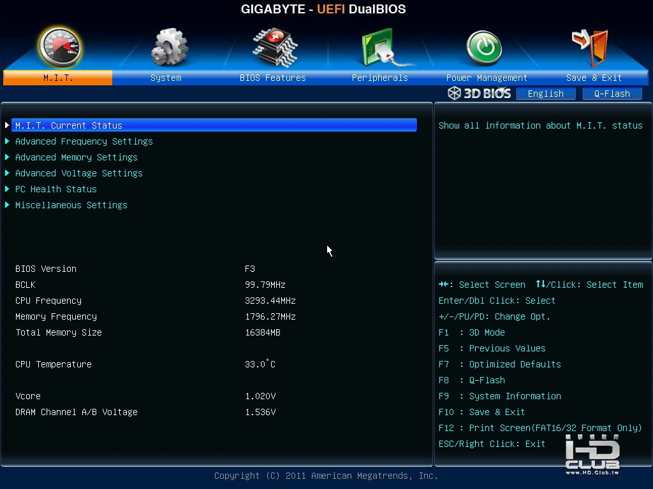Image resolution: width=653 pixels, height=489 pixels.
Task: Go to the BIOS Features tab
Action: coord(273,78)
